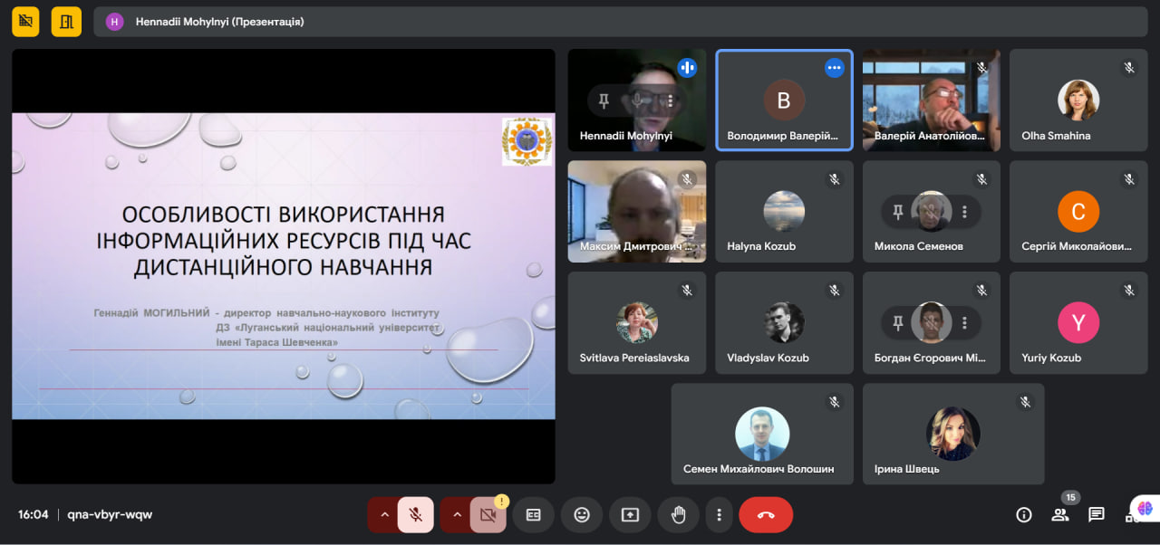Click the yellow unpin presentation icon top-left

pyautogui.click(x=26, y=21)
